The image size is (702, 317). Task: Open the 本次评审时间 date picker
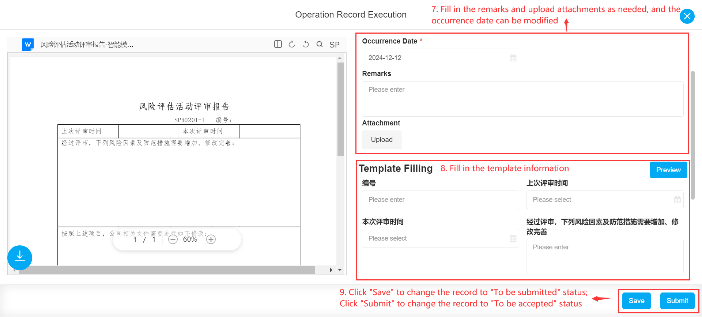coord(440,238)
